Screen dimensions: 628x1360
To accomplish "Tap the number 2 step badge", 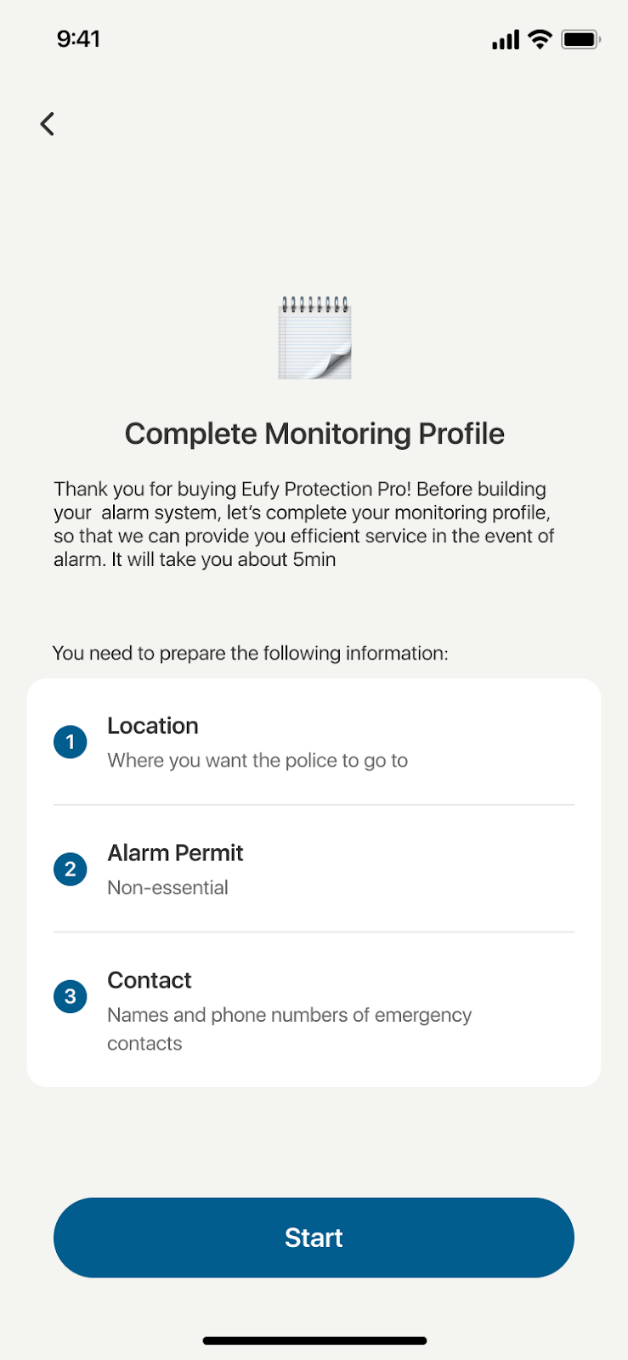I will 71,870.
